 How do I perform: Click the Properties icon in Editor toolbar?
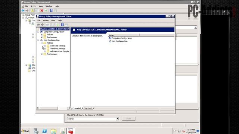[x=53, y=25]
